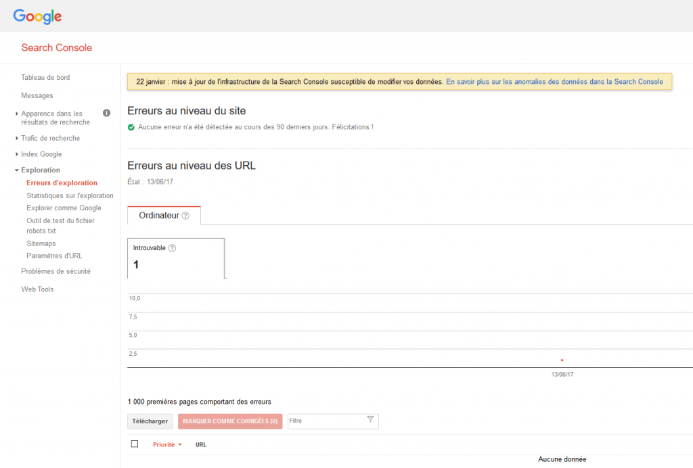Viewport: 693px width, 468px height.
Task: Click 'Aucune donnée' table text
Action: click(x=562, y=459)
